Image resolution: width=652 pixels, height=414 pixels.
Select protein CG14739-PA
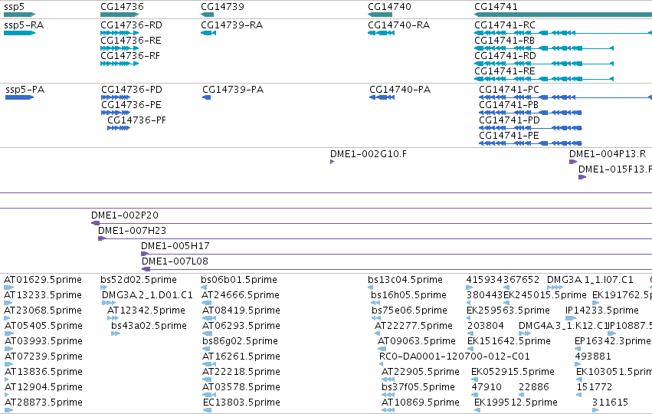233,90
